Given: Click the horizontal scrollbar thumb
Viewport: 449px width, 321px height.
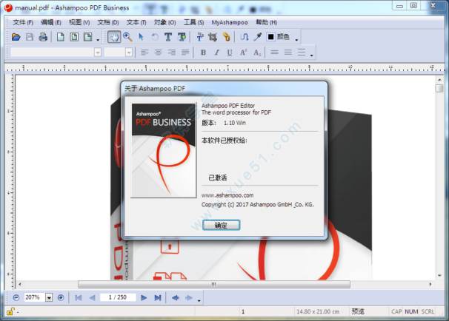Looking at the screenshot, I should click(214, 285).
